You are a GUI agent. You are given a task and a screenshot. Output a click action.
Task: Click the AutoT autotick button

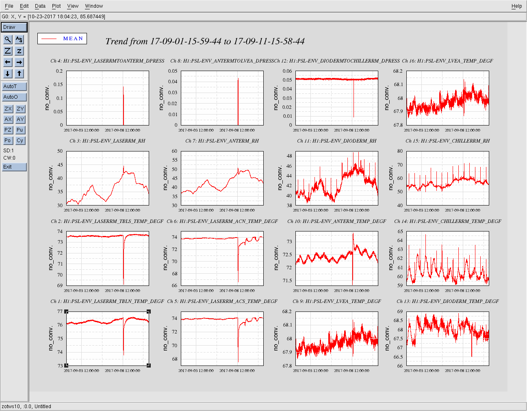(x=14, y=87)
